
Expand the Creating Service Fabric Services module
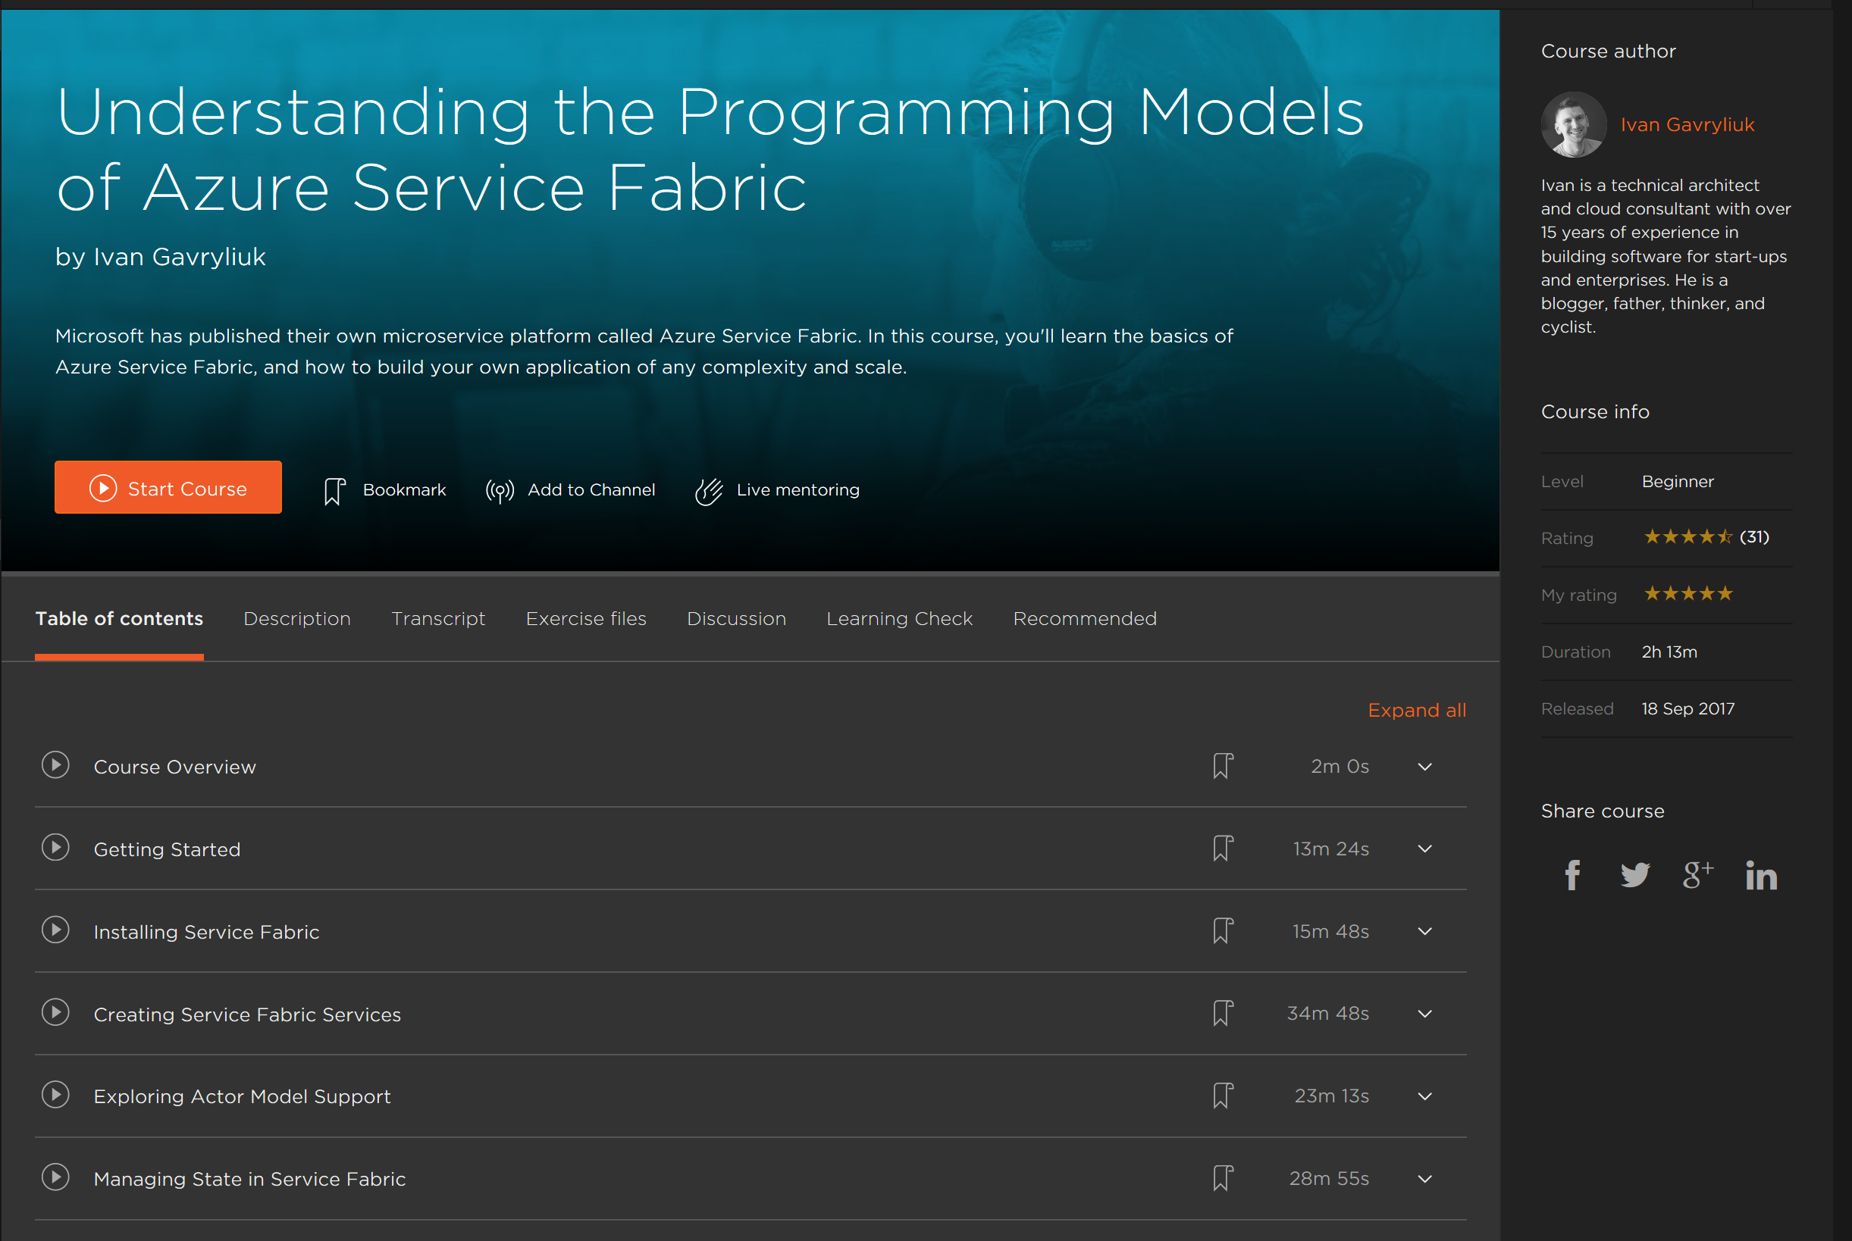pyautogui.click(x=1424, y=1014)
